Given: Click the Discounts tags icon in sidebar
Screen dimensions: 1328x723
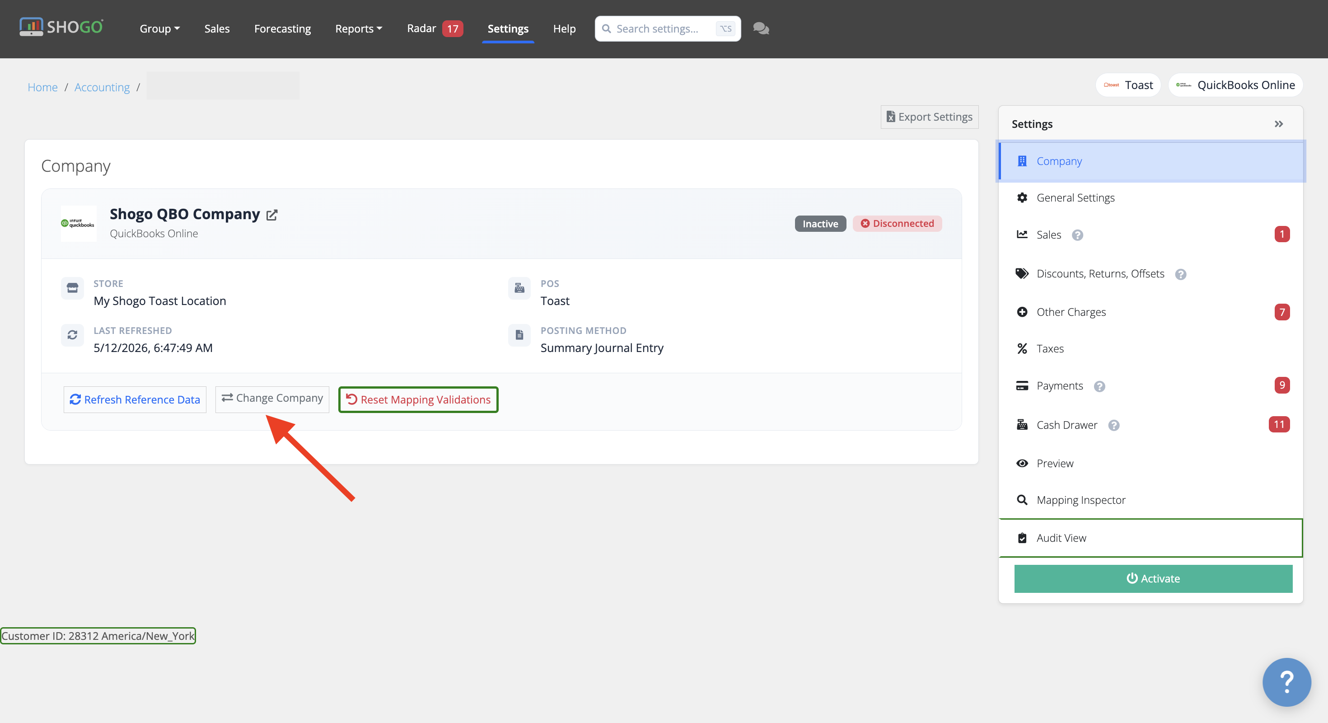Looking at the screenshot, I should click(x=1022, y=273).
